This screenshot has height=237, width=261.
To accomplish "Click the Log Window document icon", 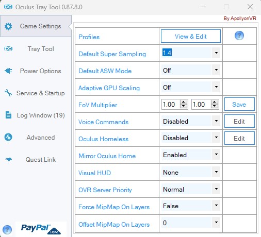I will tap(8, 115).
